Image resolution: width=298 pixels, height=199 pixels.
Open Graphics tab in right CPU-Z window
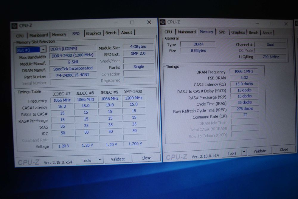click(238, 32)
